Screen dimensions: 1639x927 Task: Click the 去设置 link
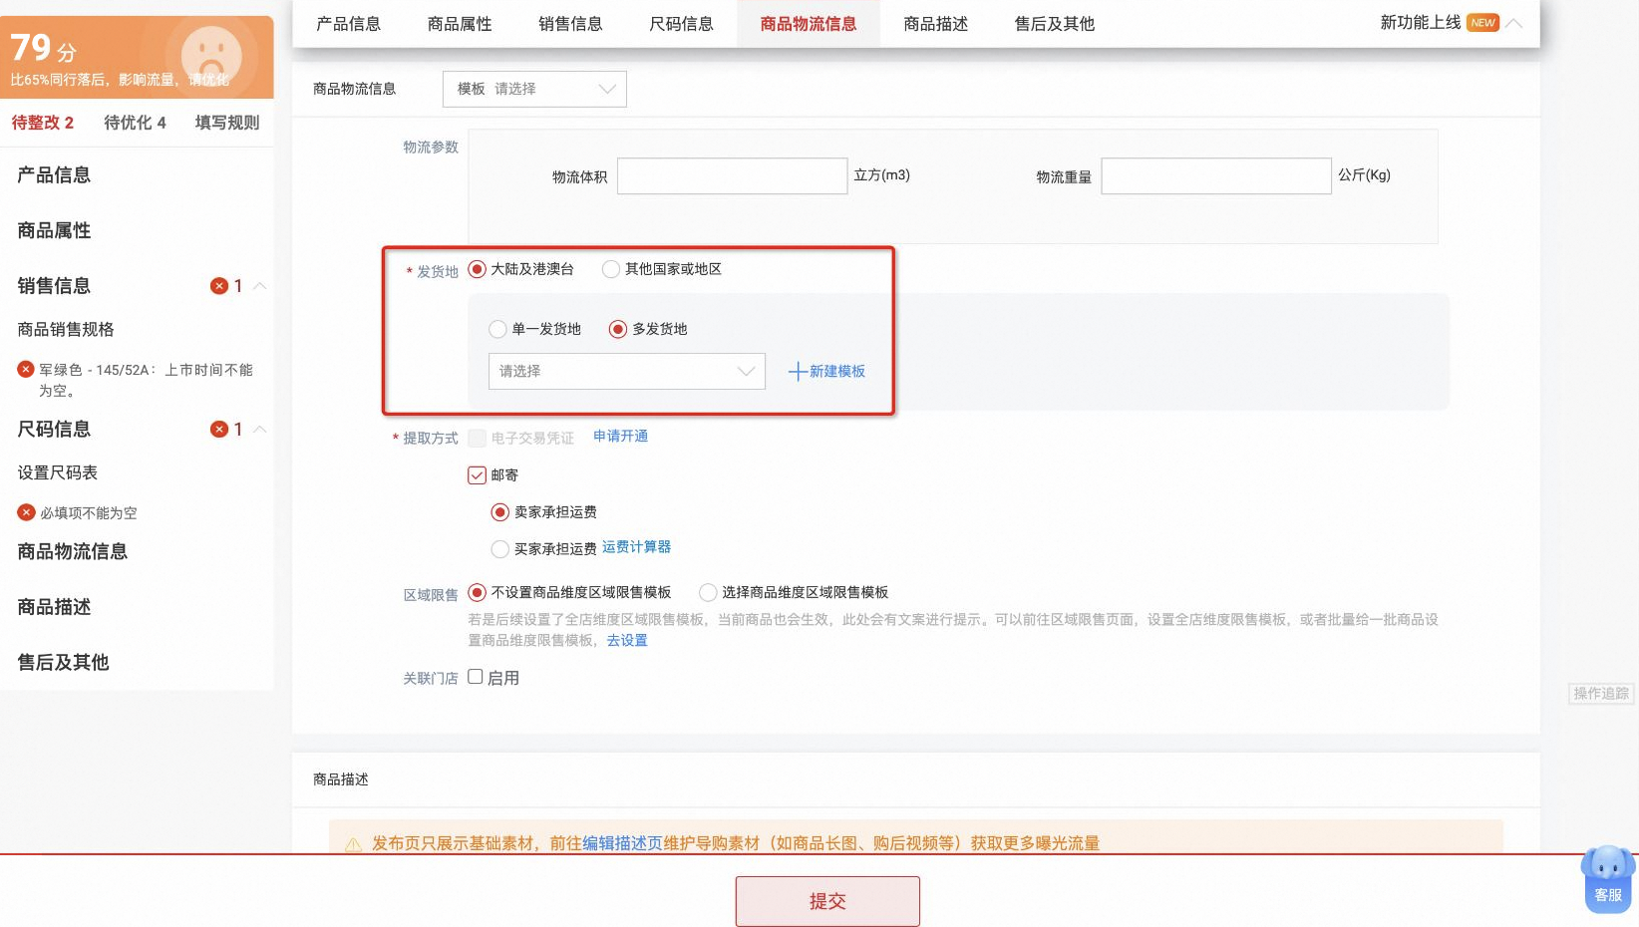click(x=627, y=641)
